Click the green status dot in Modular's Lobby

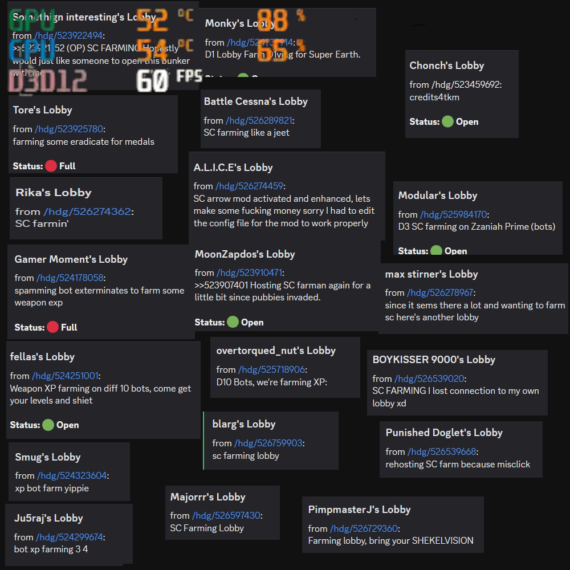436,250
